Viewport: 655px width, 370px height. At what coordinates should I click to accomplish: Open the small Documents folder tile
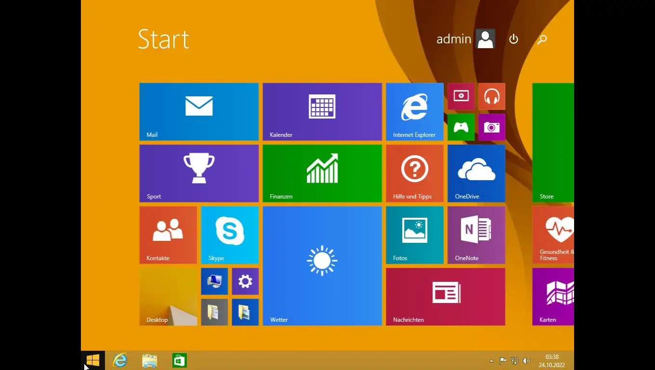(x=214, y=312)
